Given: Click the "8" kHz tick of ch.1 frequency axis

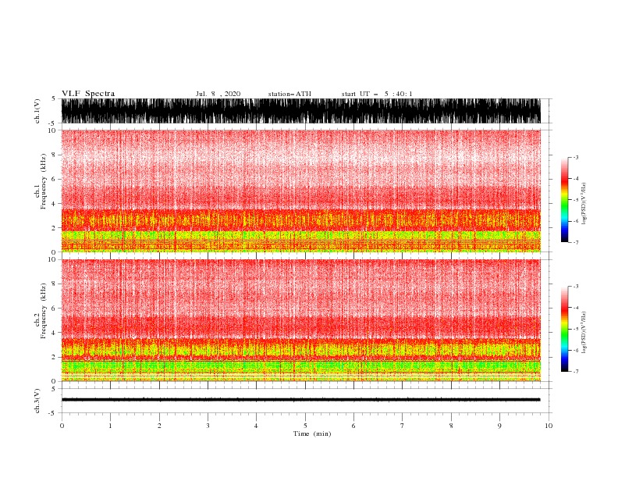Looking at the screenshot, I should click(x=55, y=155).
